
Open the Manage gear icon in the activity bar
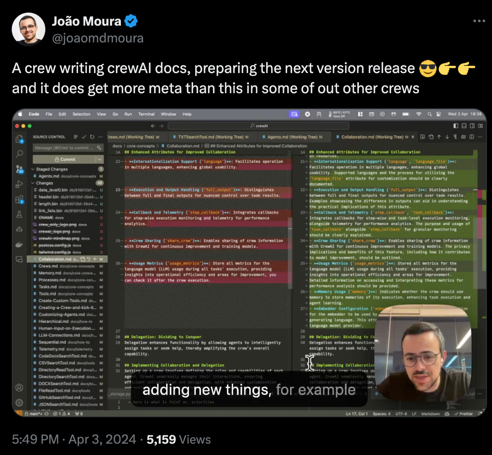[x=19, y=403]
